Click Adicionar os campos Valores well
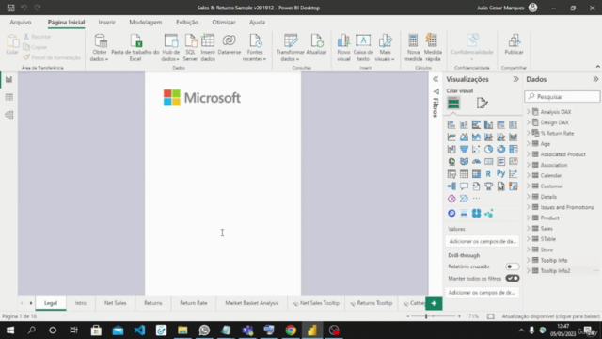The width and height of the screenshot is (602, 339). [x=483, y=241]
